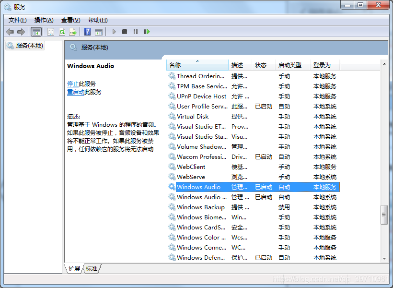Sort by the 登录为 column header
This screenshot has width=393, height=288.
pyautogui.click(x=325, y=65)
